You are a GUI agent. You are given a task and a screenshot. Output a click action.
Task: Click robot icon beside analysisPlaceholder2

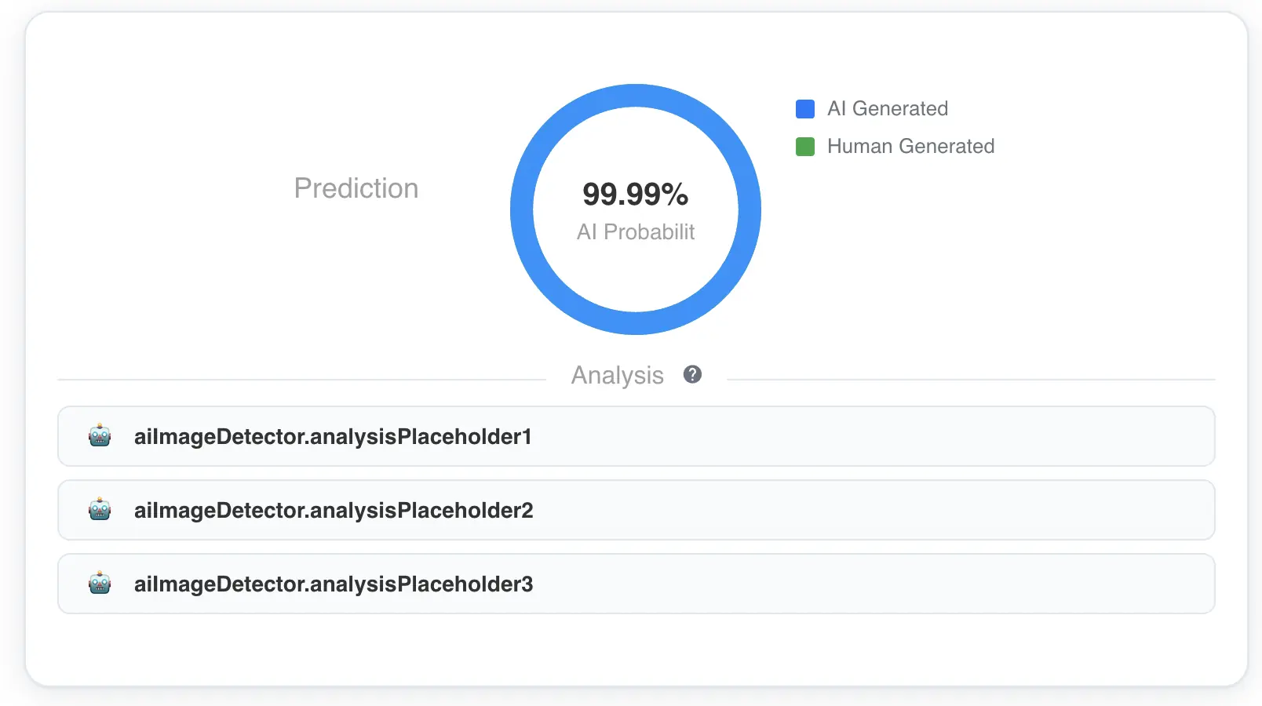point(100,509)
